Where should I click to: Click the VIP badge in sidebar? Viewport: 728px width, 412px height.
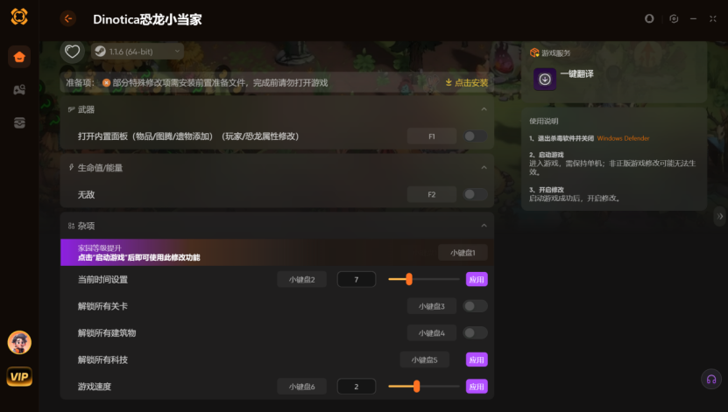point(19,376)
